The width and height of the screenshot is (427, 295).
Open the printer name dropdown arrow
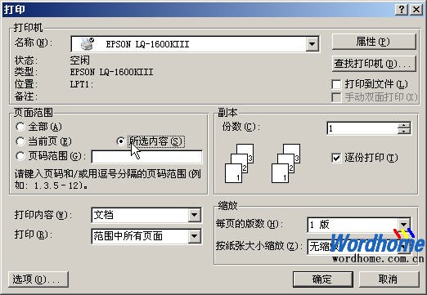pyautogui.click(x=312, y=44)
